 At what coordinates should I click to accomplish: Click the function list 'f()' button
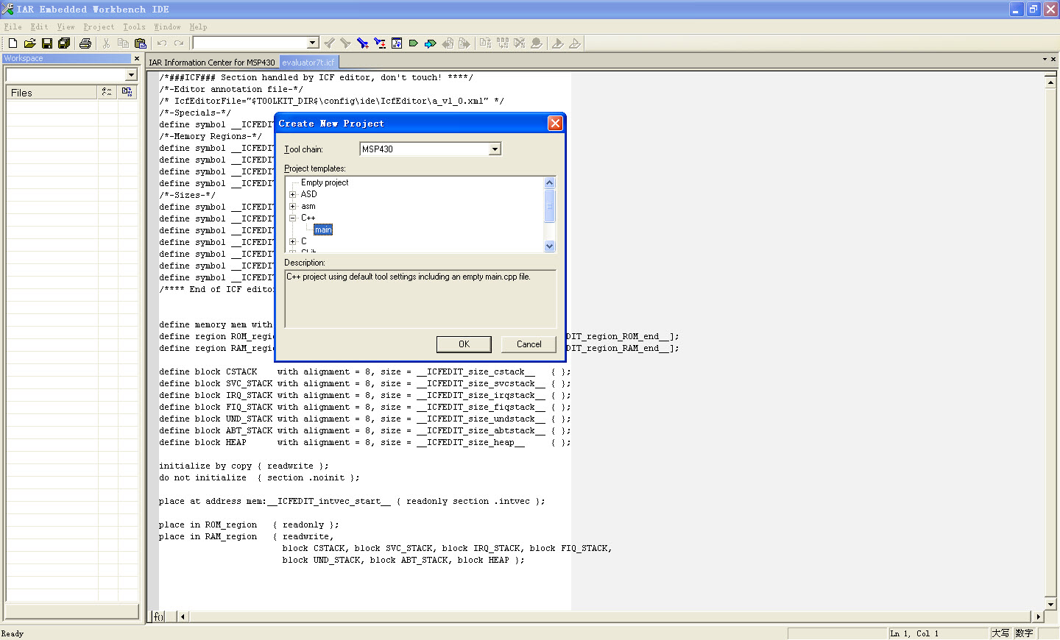point(158,616)
